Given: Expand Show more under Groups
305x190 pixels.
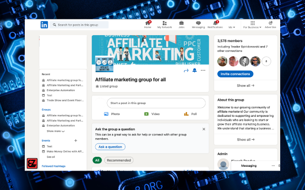Looking at the screenshot, I should click(56, 131).
